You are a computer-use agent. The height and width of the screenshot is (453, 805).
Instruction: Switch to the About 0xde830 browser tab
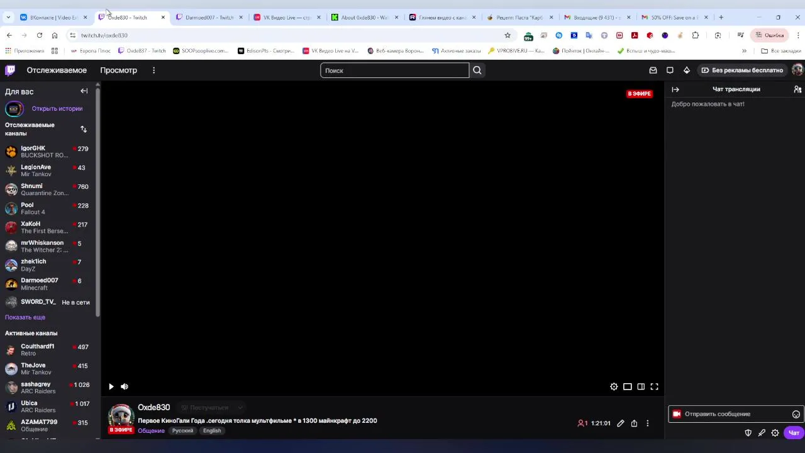365,18
